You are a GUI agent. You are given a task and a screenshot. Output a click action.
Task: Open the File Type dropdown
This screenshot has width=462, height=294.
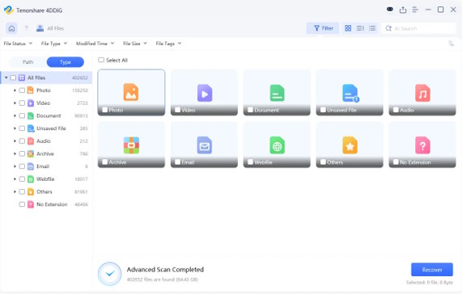click(54, 44)
